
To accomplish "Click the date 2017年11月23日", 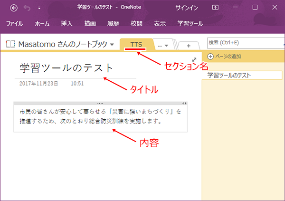I will coord(38,83).
